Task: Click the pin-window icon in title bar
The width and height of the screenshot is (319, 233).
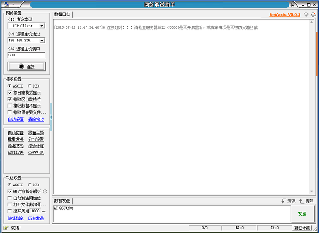Action: coord(293,4)
